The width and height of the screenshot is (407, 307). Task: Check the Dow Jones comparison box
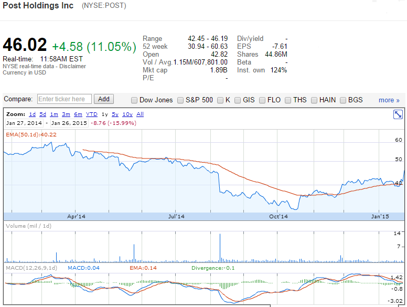tap(134, 100)
